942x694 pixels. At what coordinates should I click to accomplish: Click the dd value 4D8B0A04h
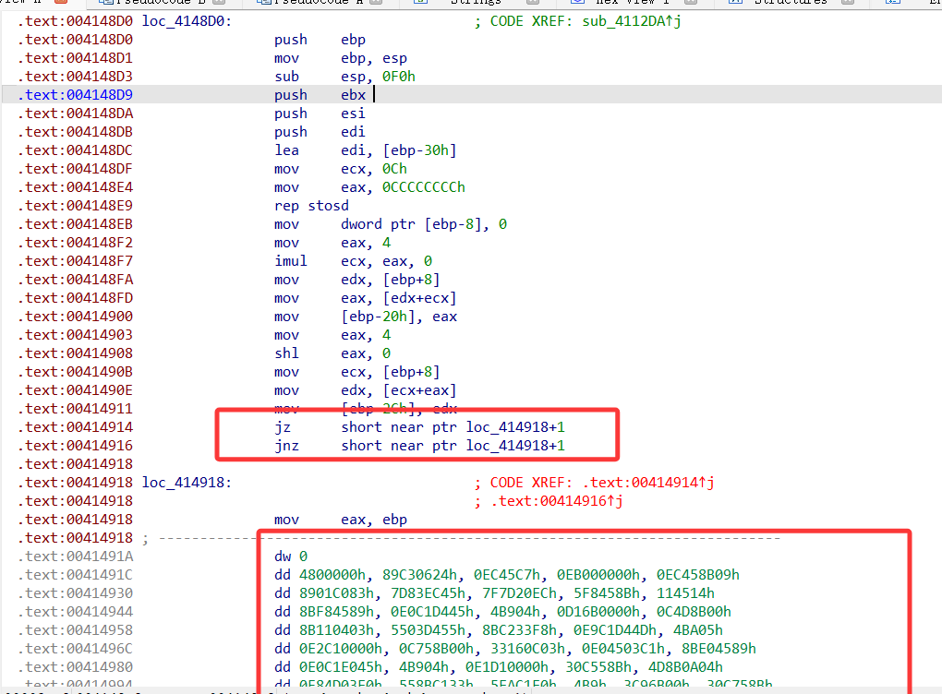click(685, 667)
